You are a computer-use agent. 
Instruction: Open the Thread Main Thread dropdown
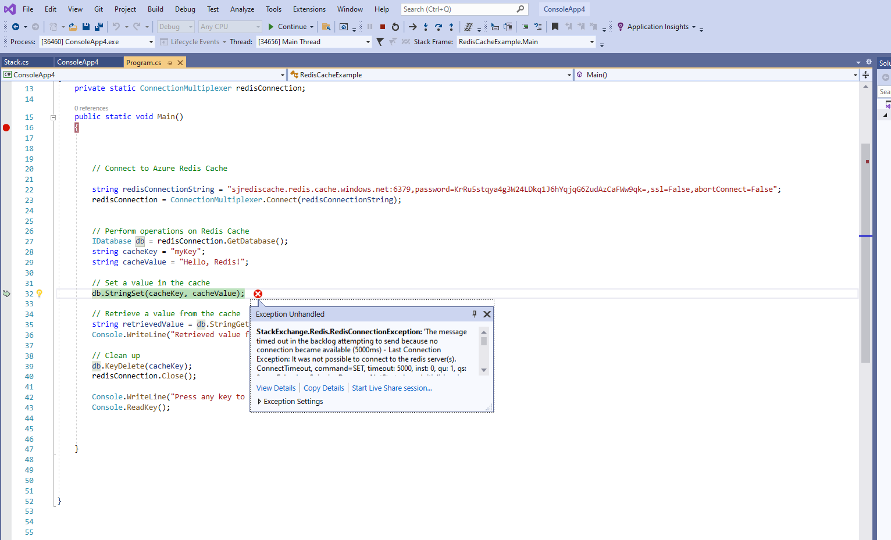pos(314,42)
